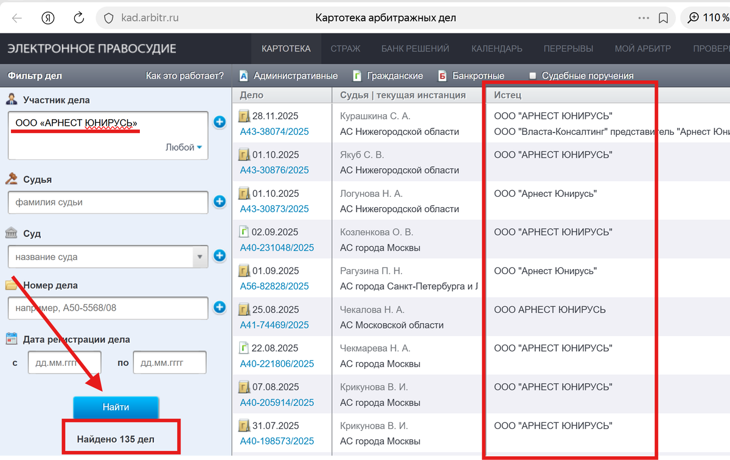Bookmark the page with bookmark icon
The width and height of the screenshot is (730, 460).
coord(663,18)
